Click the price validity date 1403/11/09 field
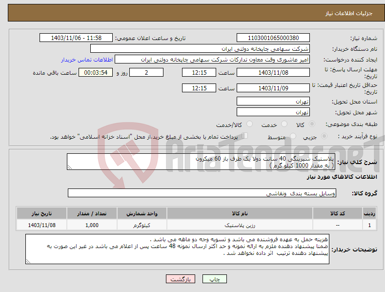 (x=273, y=88)
